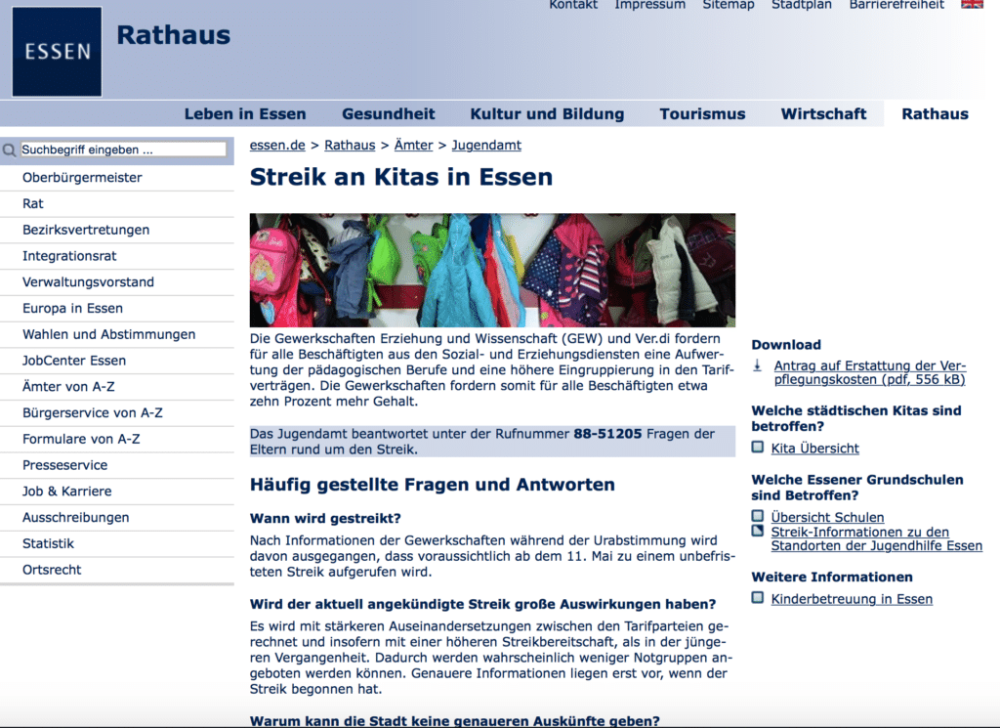Viewport: 1000px width, 728px height.
Task: Go to essen.de breadcrumb
Action: tap(277, 146)
